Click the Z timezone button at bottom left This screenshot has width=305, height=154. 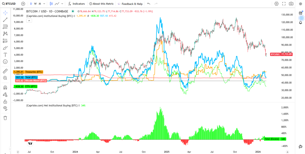coord(18,152)
